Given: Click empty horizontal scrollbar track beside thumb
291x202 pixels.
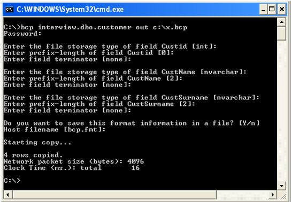Looking at the screenshot, I should click(242, 195).
